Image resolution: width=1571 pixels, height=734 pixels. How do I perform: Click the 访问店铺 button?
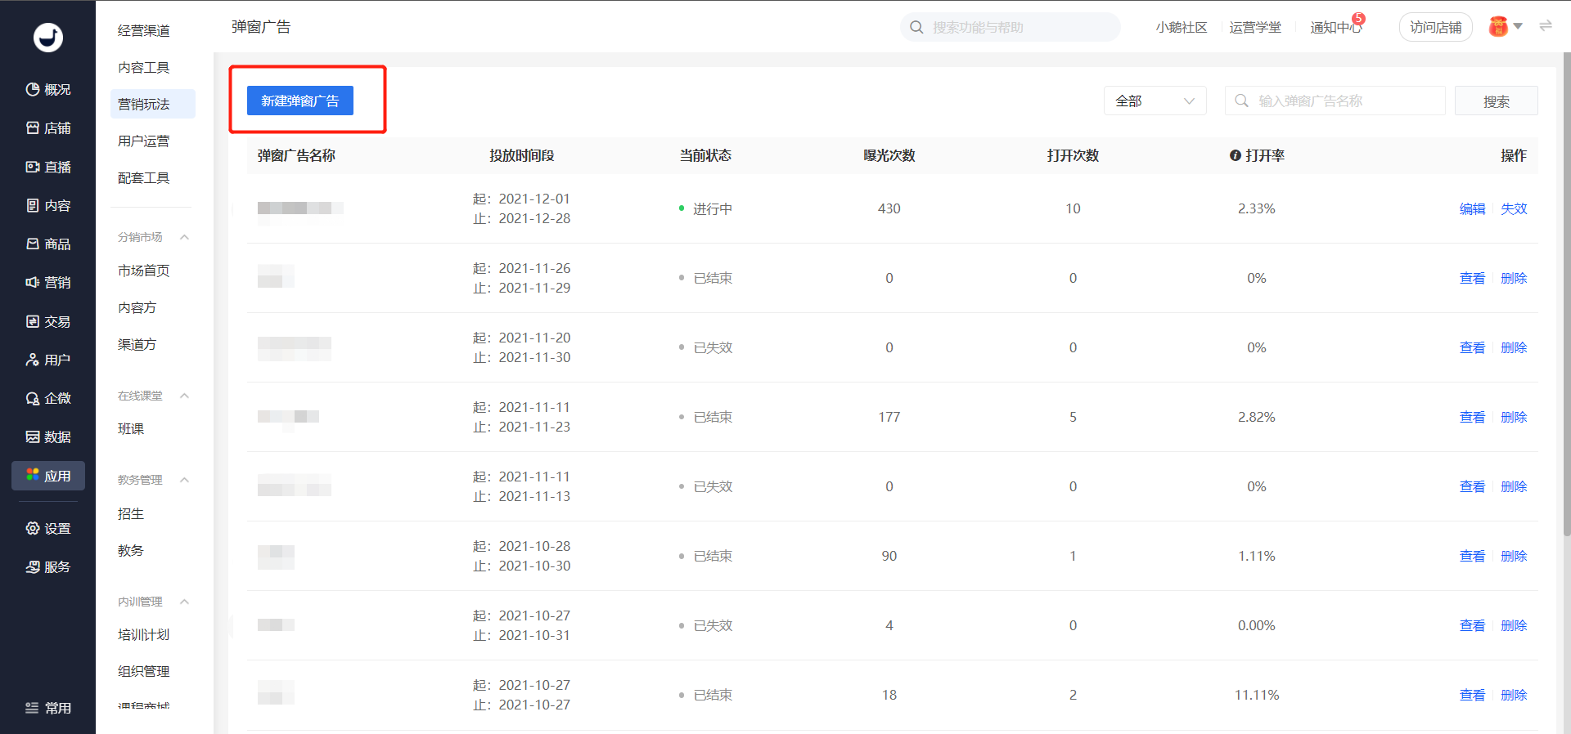coord(1435,27)
